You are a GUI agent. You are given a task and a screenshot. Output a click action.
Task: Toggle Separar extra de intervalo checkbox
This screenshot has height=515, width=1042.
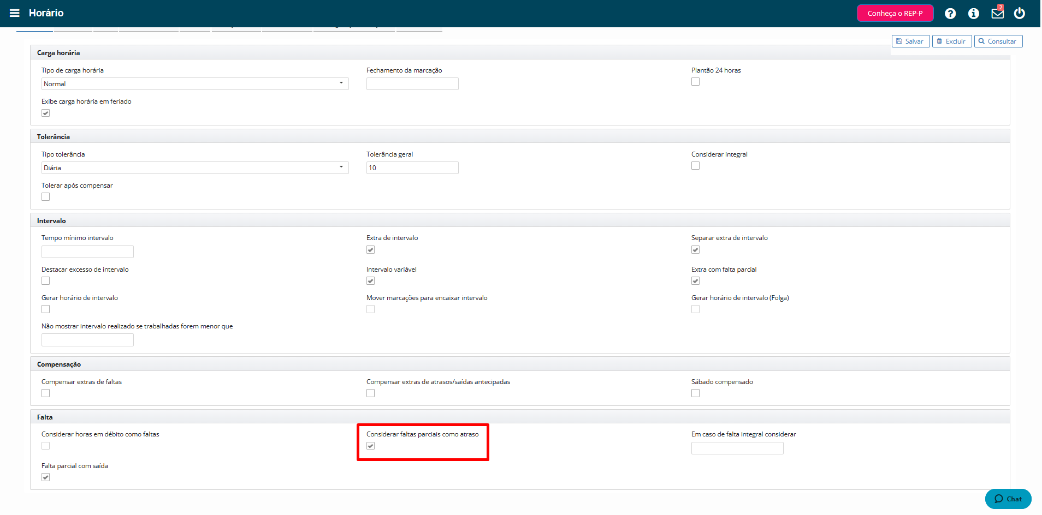695,250
